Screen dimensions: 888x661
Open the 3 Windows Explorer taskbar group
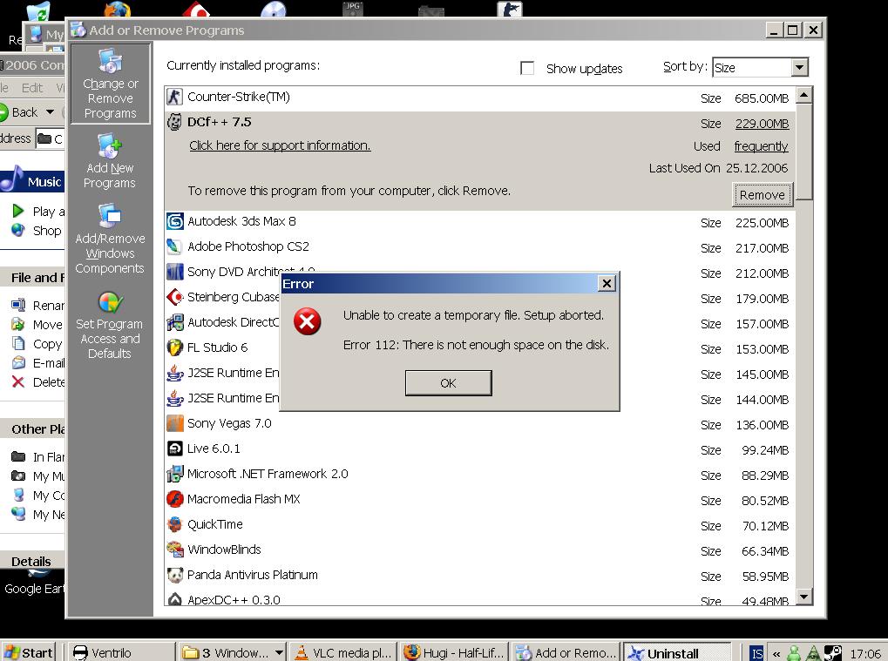point(232,652)
